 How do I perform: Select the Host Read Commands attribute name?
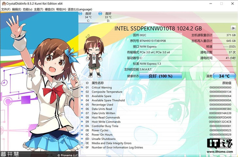106,117
